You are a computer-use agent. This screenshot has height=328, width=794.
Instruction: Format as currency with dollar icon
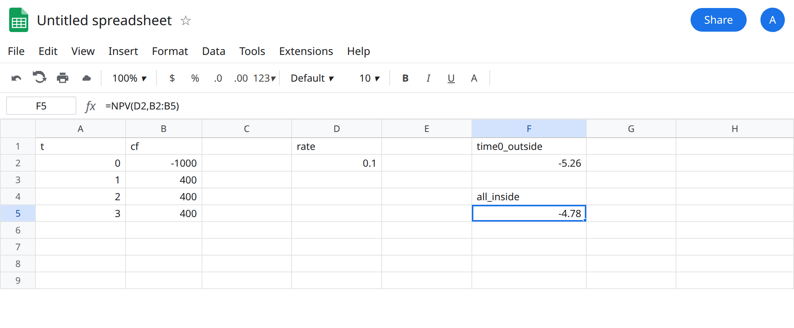pos(172,78)
